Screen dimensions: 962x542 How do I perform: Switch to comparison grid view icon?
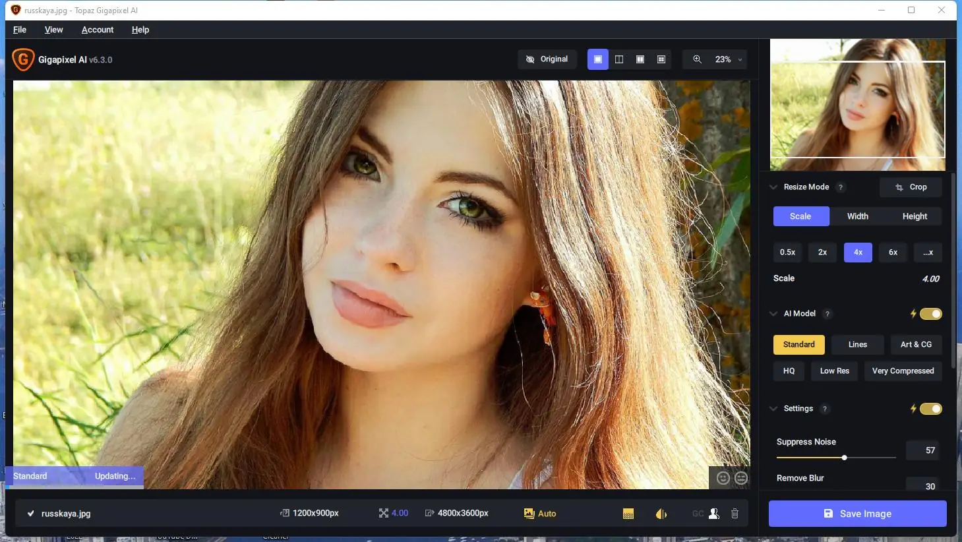(x=661, y=59)
